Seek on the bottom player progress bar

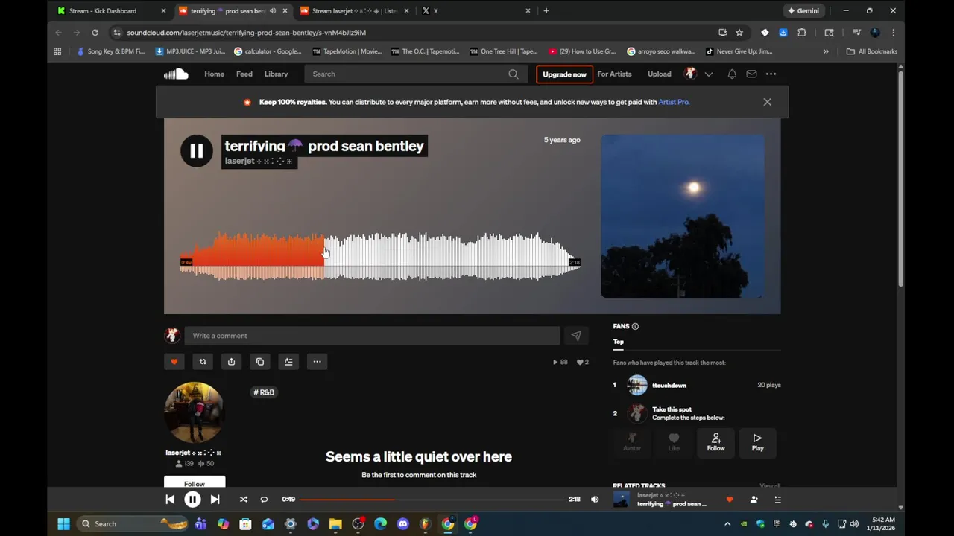432,500
